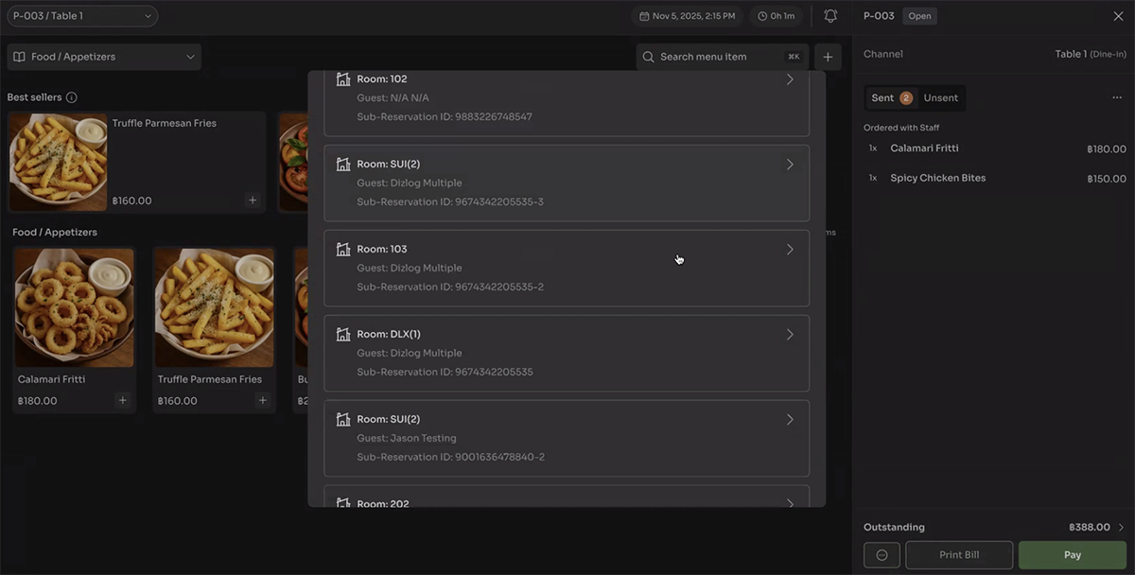Open the P-003 / Table 1 dropdown

point(82,16)
